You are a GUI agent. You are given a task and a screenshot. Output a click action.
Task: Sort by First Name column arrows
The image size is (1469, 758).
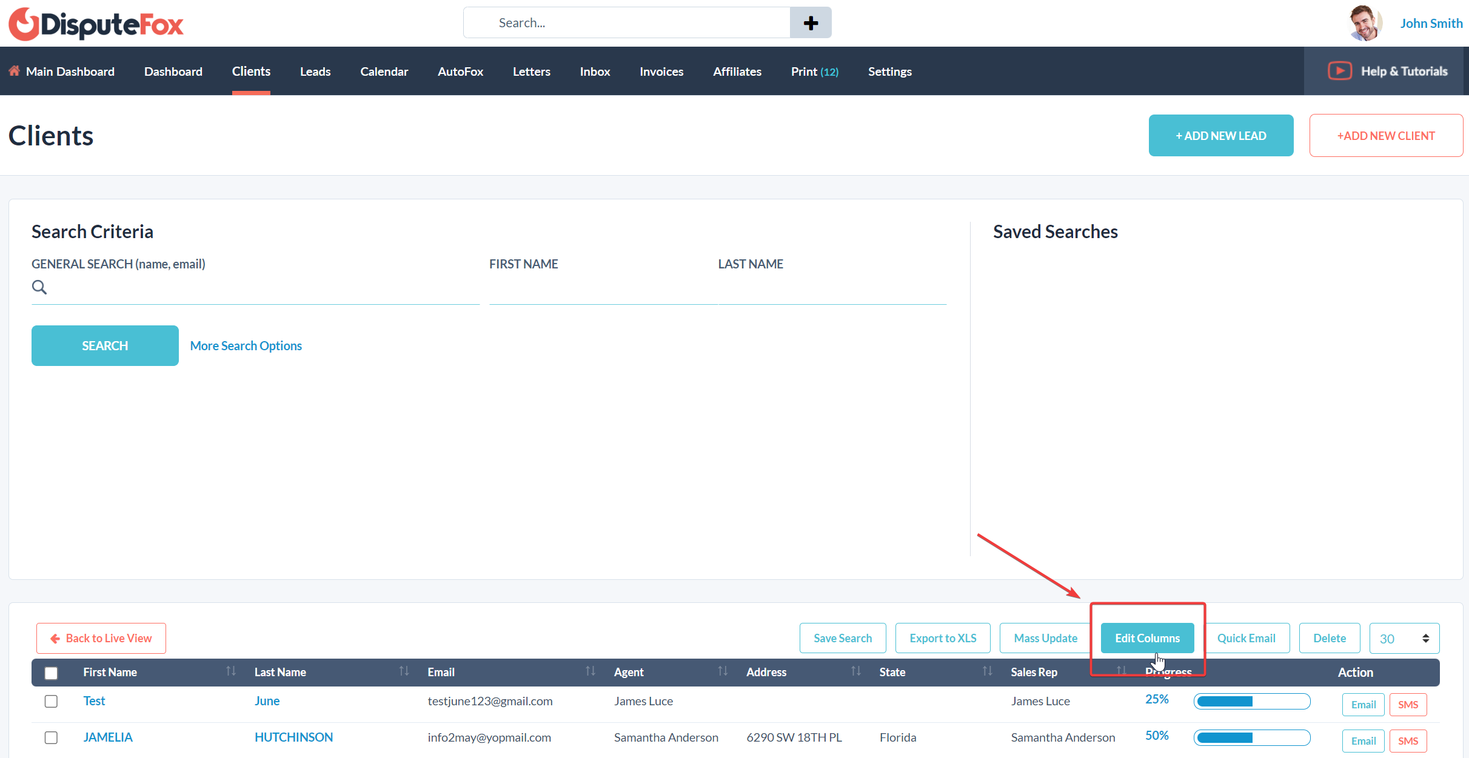click(x=230, y=671)
